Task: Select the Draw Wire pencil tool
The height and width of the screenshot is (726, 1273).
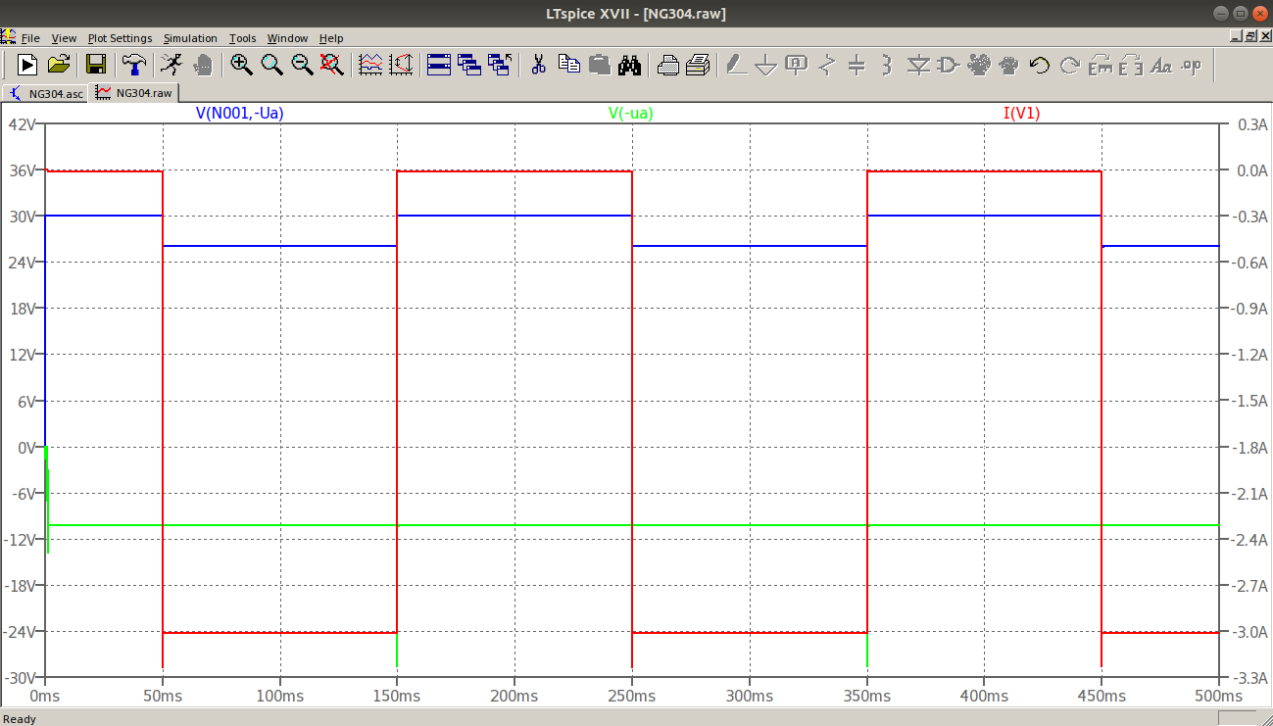Action: 736,65
